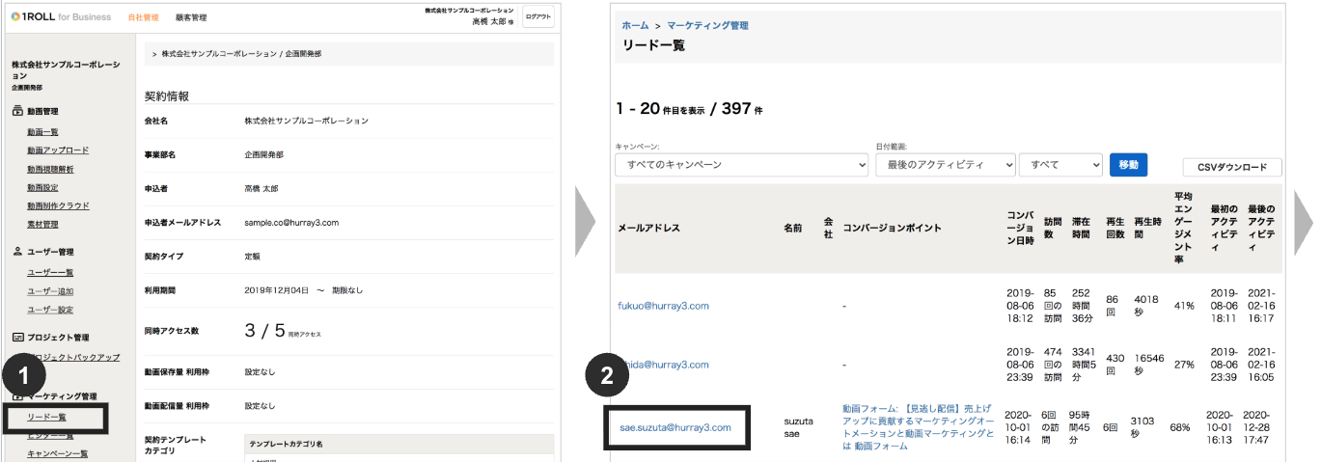
Task: Click the CSVダウンロード button
Action: tap(1232, 167)
